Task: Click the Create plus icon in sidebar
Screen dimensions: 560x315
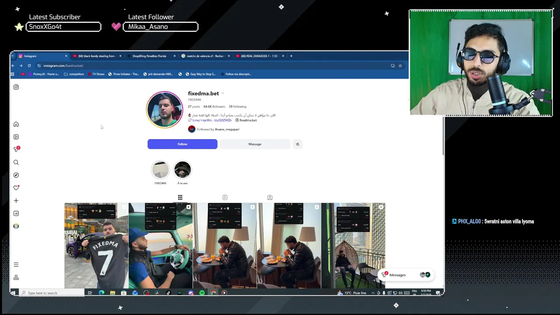Action: [16, 200]
